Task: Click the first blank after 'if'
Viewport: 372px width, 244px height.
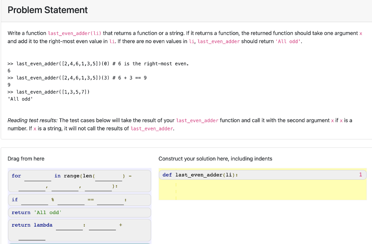Action: (35, 201)
